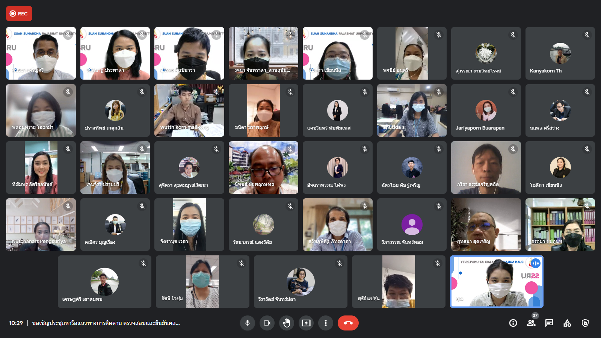Click the Nutchanart Pengsuriya video tile
This screenshot has width=601, height=338.
41,225
